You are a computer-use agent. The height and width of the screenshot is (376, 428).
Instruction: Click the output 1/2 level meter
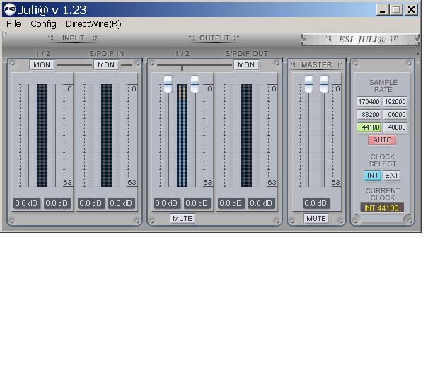pos(182,135)
